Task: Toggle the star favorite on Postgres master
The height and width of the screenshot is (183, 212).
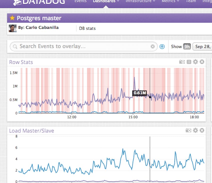Action: [x=12, y=18]
